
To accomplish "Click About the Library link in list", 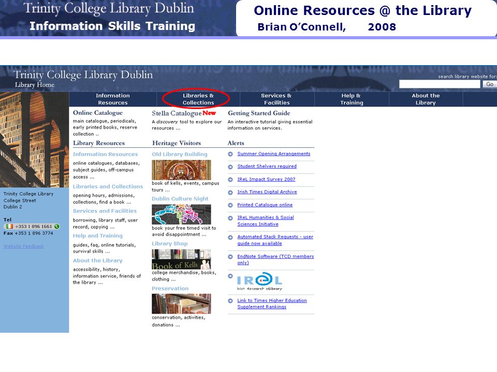I will (x=98, y=260).
